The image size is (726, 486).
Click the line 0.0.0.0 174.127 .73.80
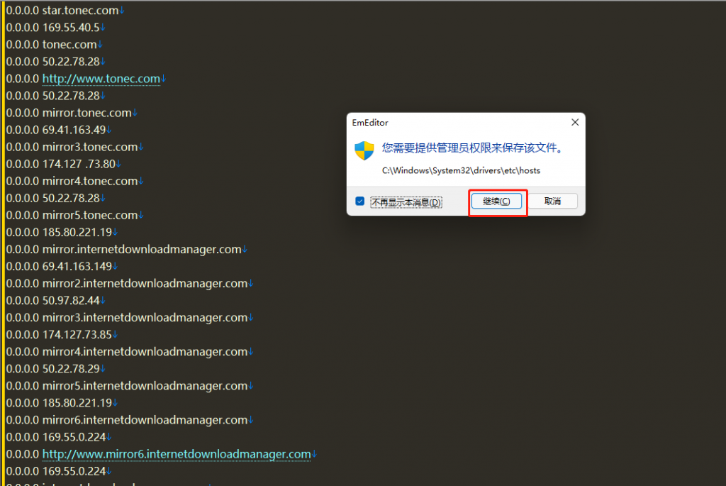[x=60, y=164]
